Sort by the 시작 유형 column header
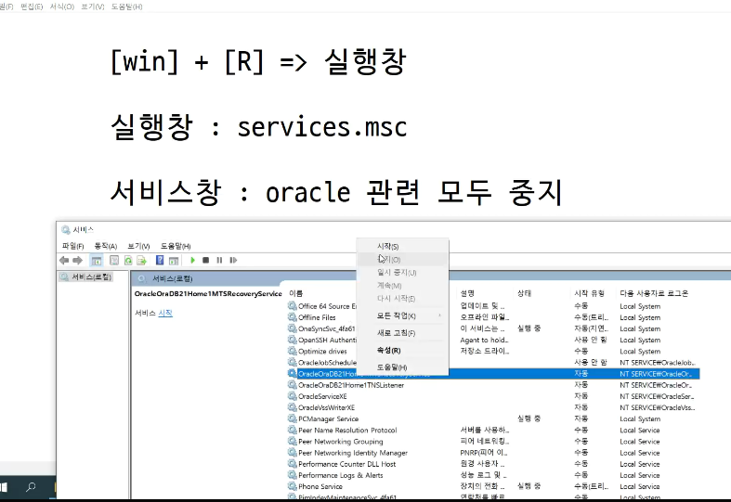The image size is (731, 502). 589,293
